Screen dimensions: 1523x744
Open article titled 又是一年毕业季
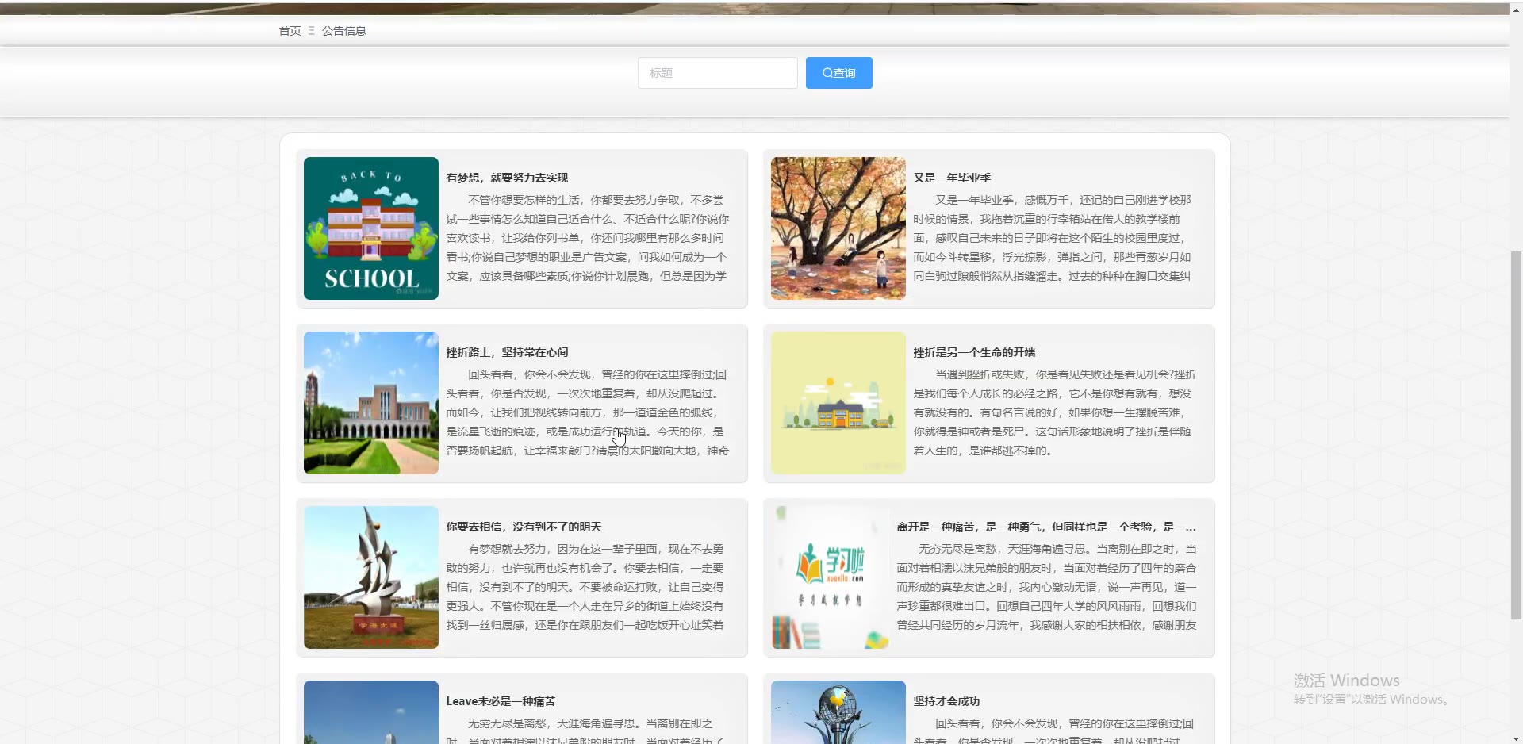tap(952, 178)
